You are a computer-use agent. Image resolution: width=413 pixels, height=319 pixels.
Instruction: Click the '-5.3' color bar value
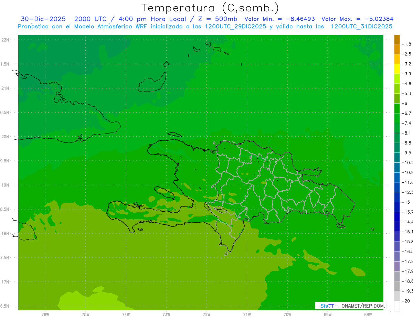tap(406, 93)
